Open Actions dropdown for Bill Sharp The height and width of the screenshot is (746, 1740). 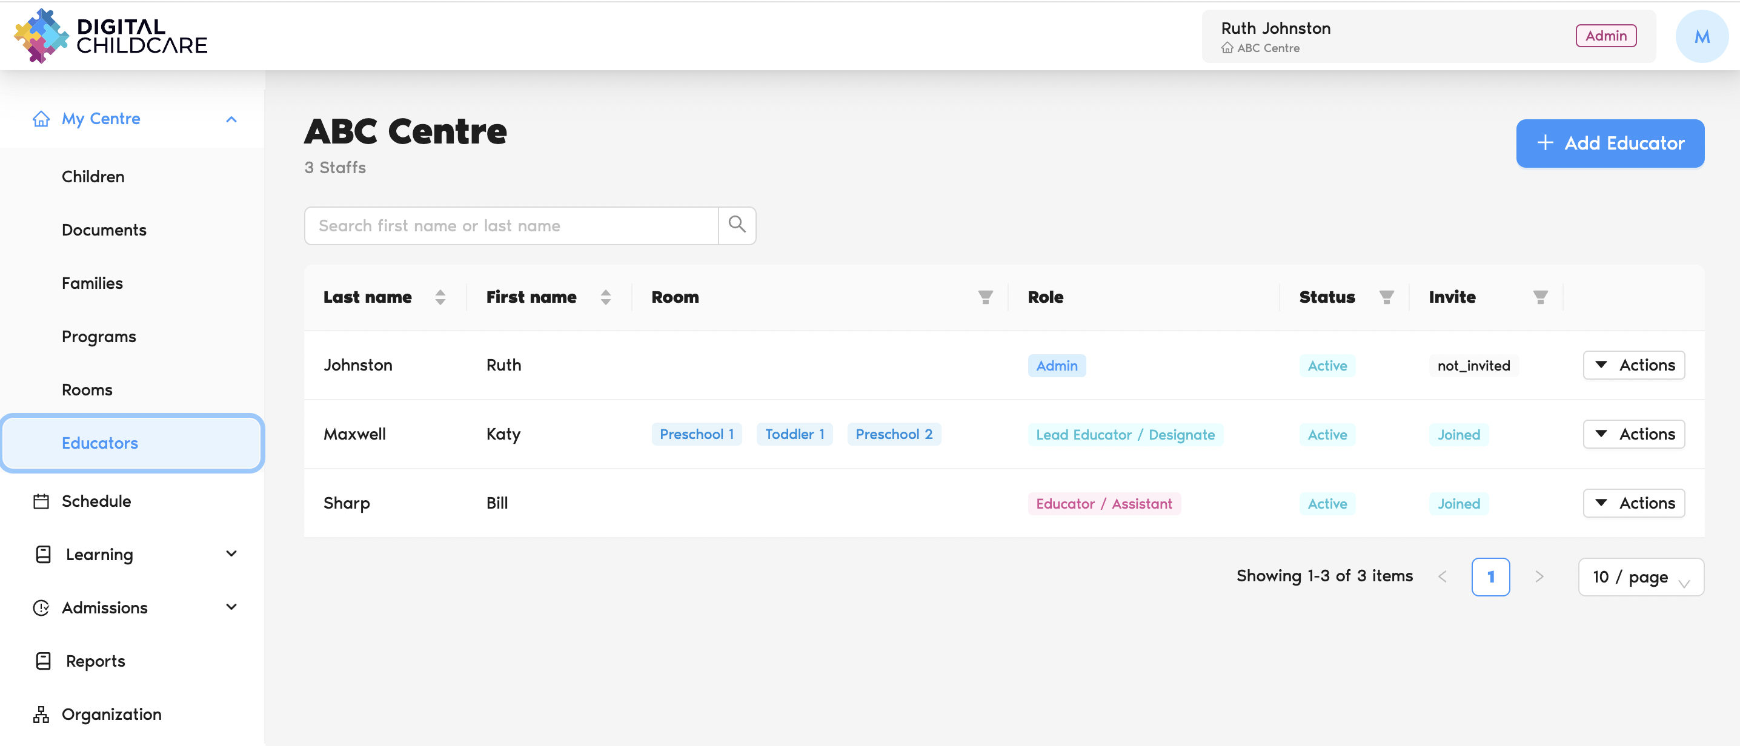tap(1633, 503)
